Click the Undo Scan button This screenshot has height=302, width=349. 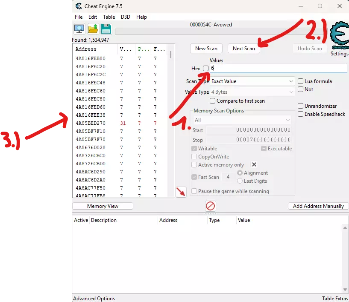point(310,49)
